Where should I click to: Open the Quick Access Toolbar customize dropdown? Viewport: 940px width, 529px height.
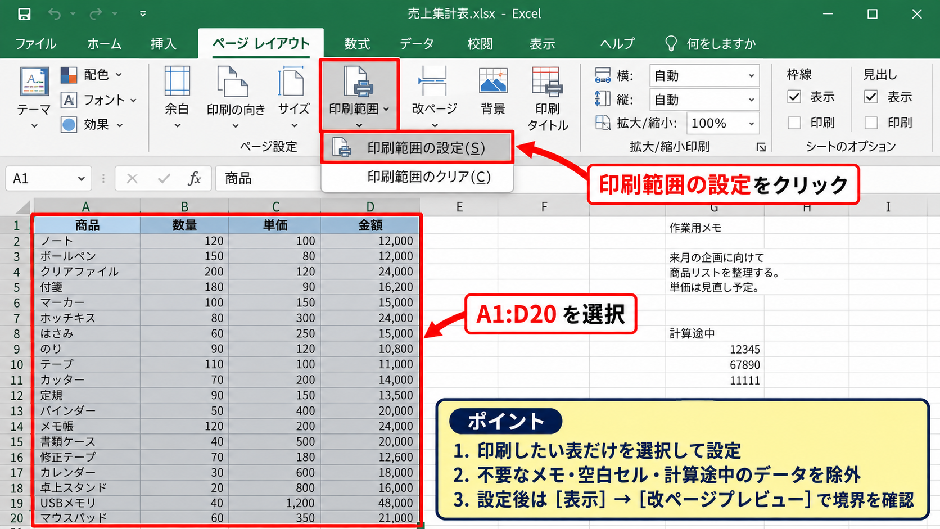click(143, 14)
